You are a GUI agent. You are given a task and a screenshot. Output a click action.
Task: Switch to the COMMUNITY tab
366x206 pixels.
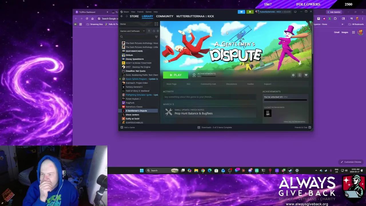(165, 16)
